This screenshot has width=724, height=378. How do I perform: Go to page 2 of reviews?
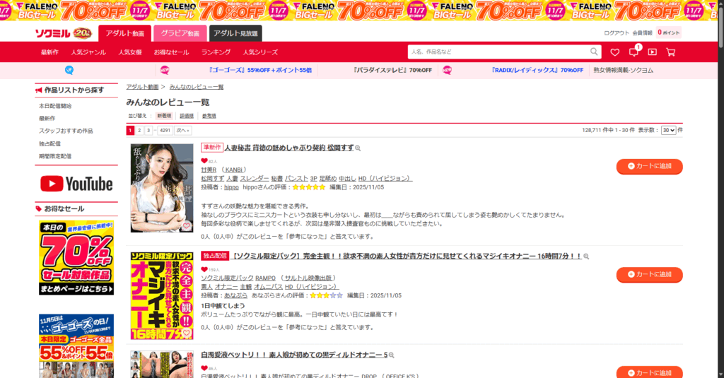click(139, 131)
